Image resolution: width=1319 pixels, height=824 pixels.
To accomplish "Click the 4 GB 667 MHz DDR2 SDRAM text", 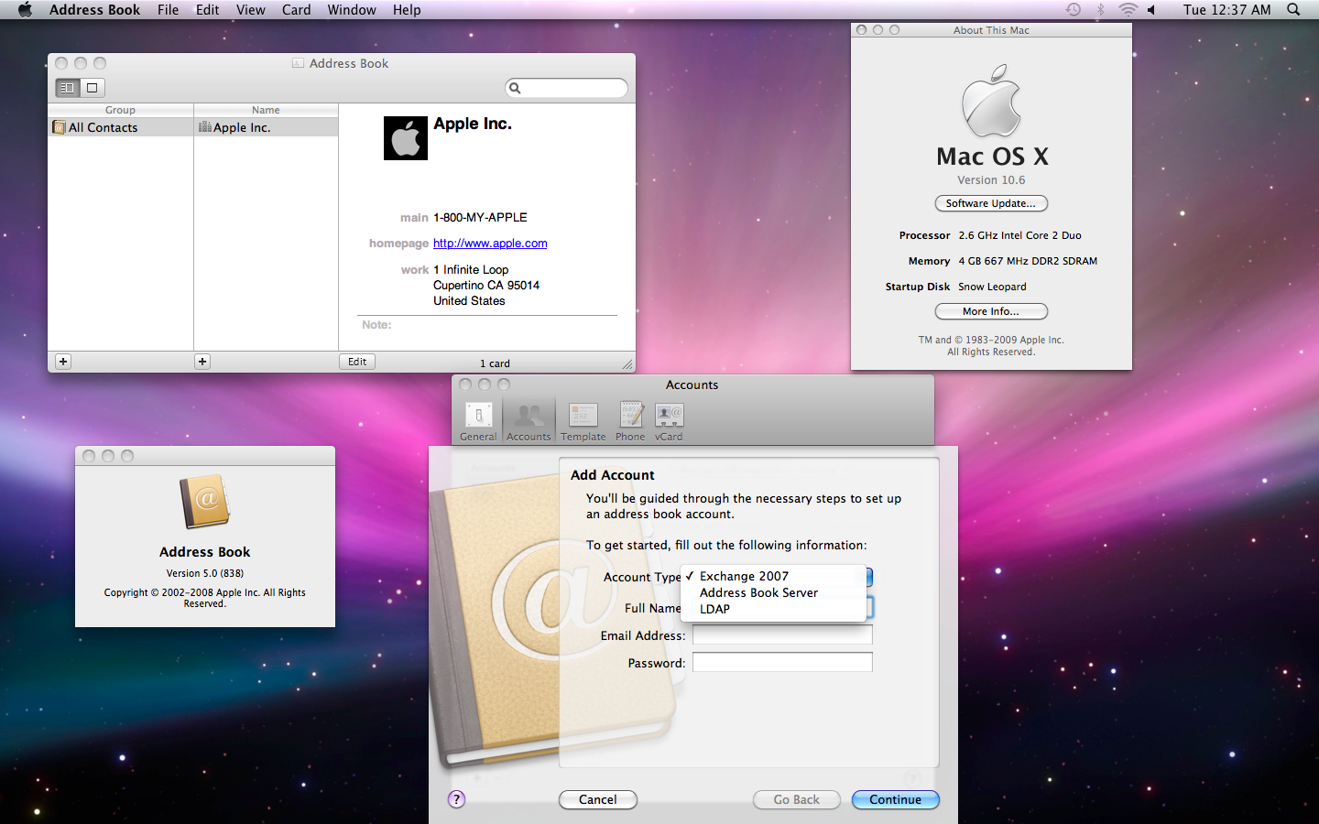I will pos(1028,261).
